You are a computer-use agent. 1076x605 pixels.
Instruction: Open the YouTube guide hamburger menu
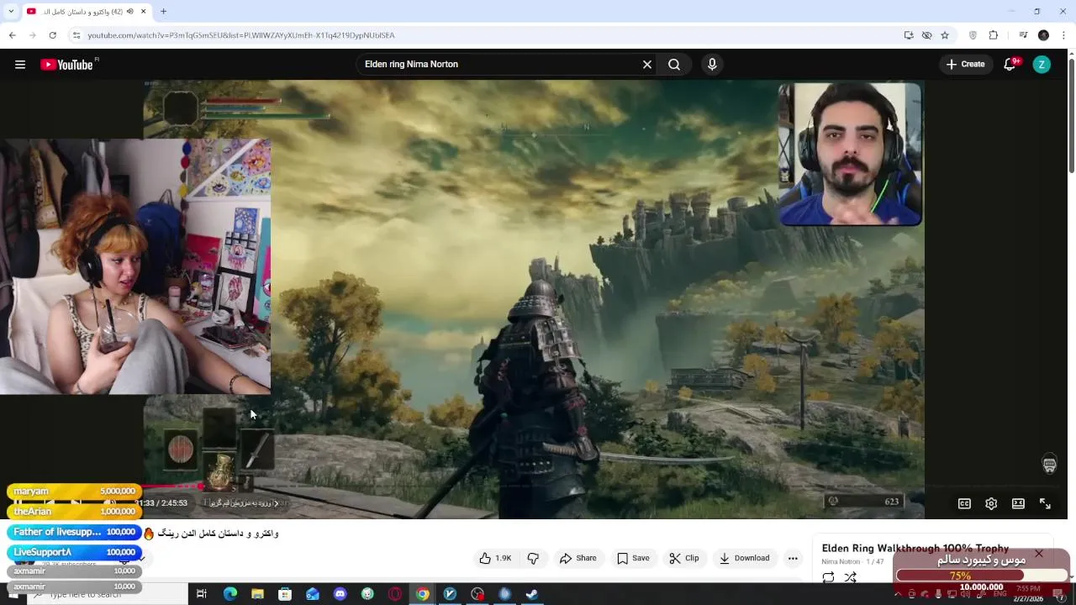coord(20,64)
